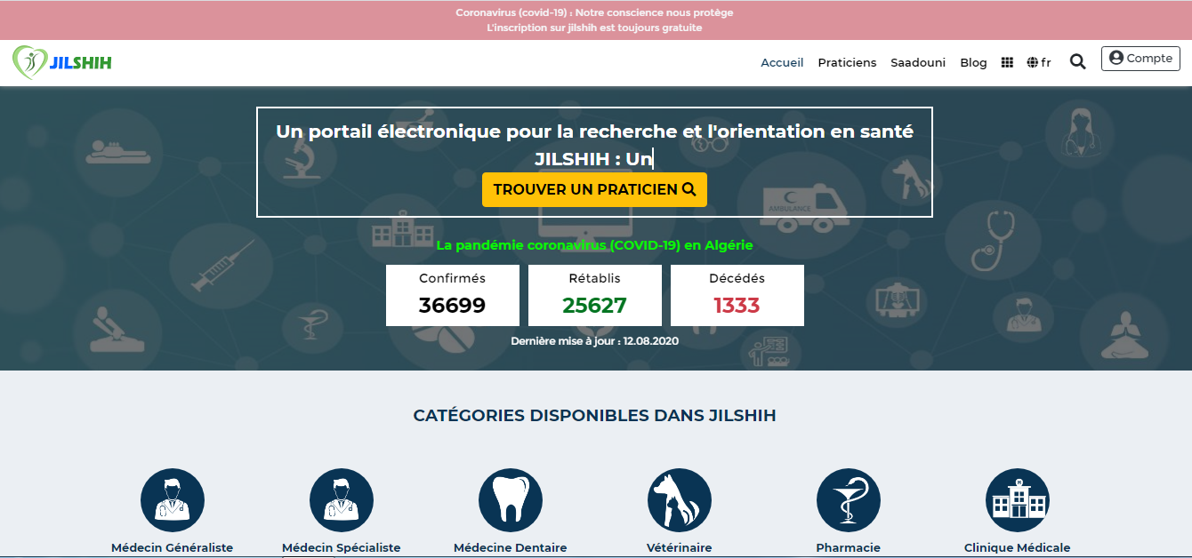Select the Vétérinaire animals icon
1192x558 pixels.
coord(680,500)
